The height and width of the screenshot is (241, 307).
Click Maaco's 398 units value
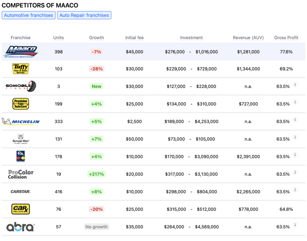coord(58,52)
